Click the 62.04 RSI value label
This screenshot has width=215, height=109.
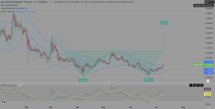[x=208, y=89]
